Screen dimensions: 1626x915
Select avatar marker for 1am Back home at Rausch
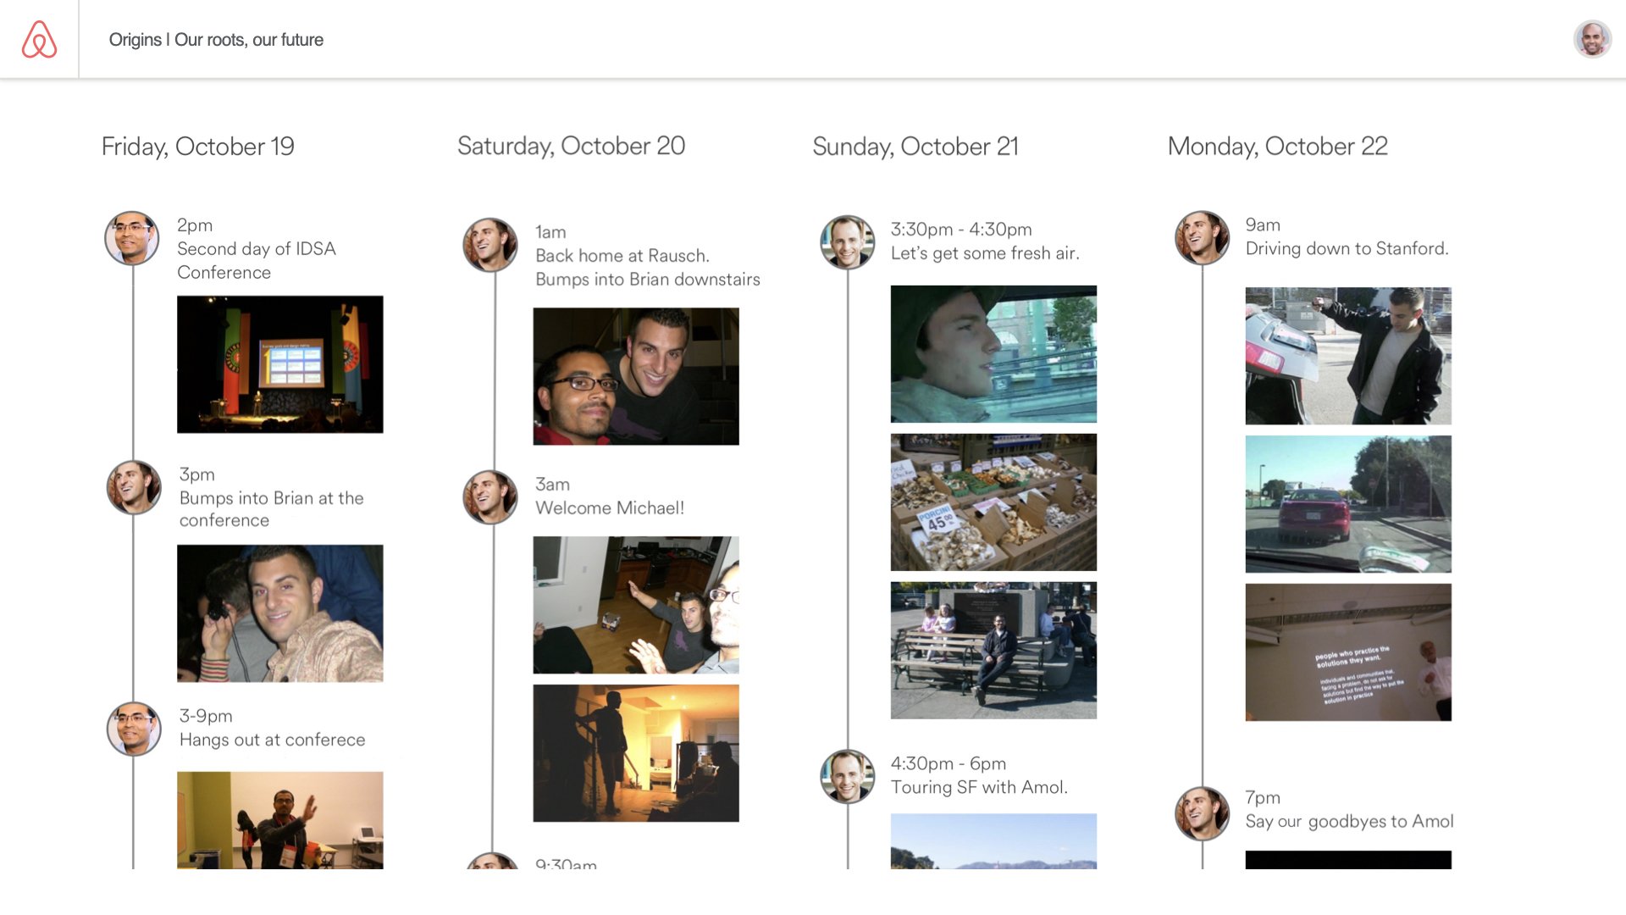(x=490, y=245)
